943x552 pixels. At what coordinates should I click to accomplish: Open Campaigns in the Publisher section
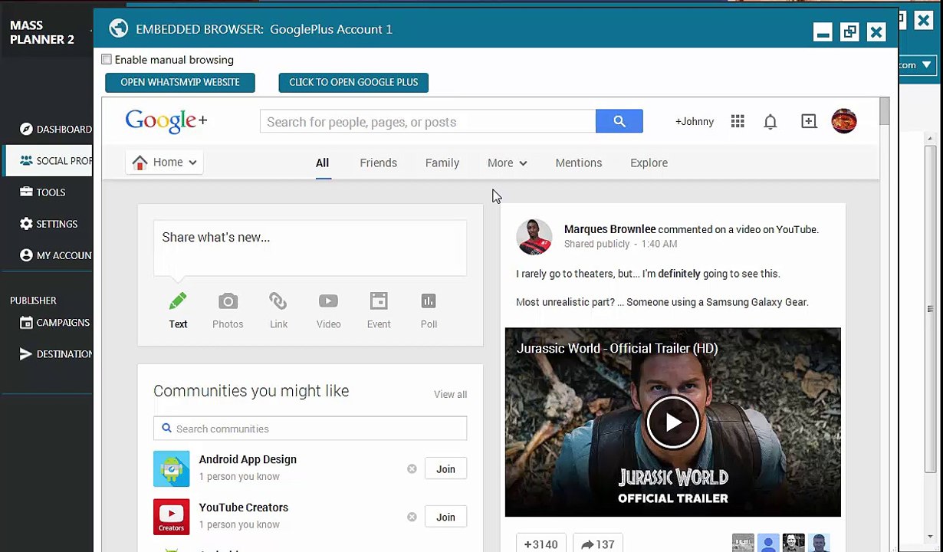pyautogui.click(x=55, y=323)
